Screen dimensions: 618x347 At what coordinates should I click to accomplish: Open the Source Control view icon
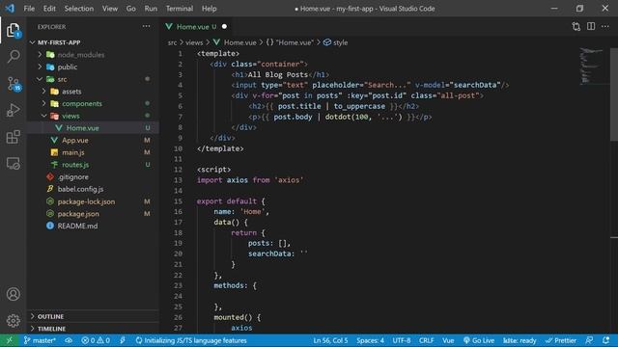tap(13, 84)
